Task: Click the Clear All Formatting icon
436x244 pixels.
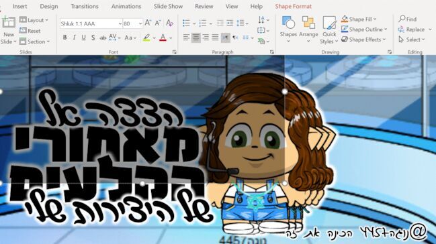Action: click(169, 23)
